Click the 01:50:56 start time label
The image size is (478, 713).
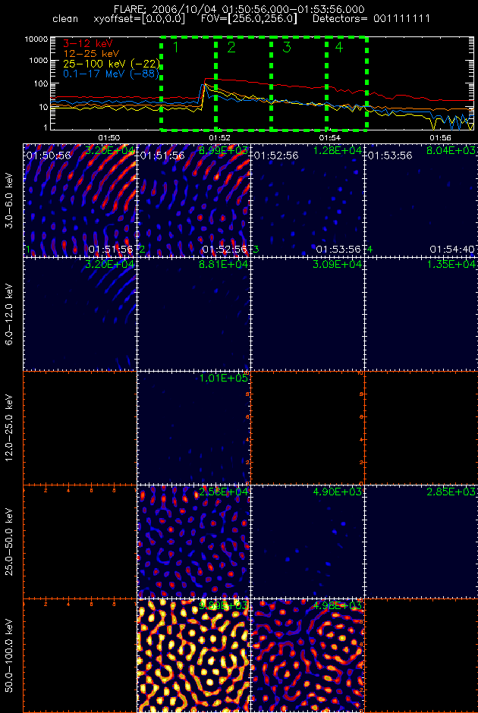point(49,155)
